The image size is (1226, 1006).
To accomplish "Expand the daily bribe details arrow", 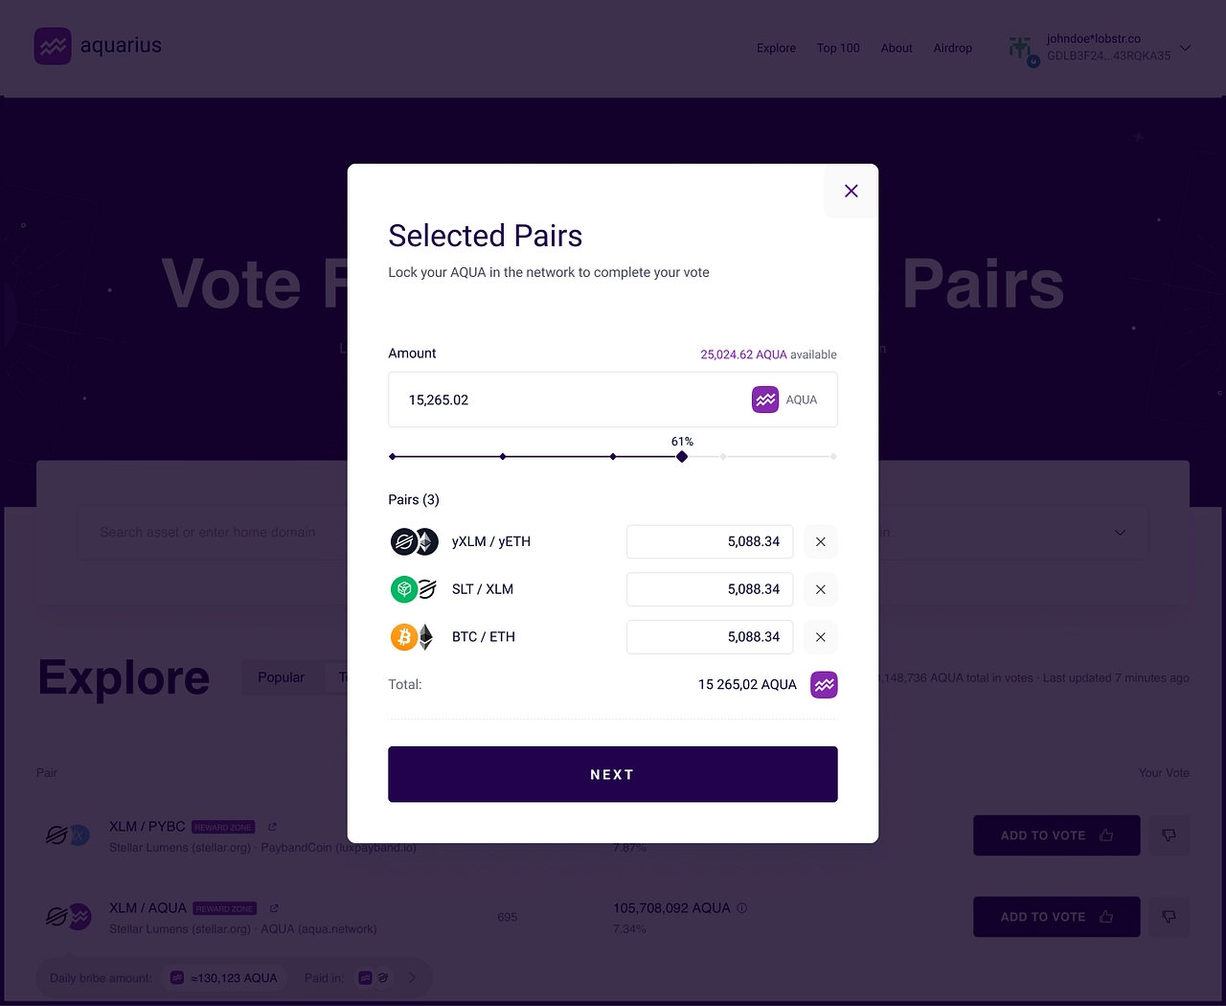I will pos(413,978).
